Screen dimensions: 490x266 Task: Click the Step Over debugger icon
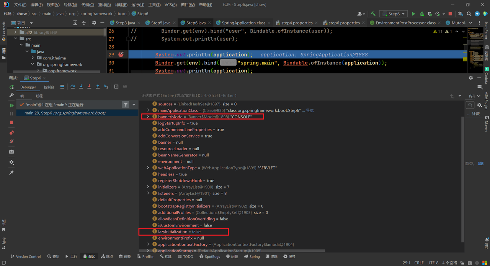pos(73,87)
